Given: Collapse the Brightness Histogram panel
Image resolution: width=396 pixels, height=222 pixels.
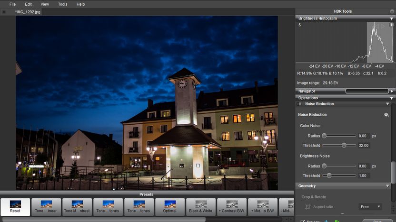Looking at the screenshot, I should tap(391, 18).
